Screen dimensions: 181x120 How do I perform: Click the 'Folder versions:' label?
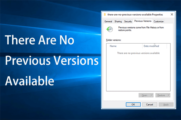[114, 40]
